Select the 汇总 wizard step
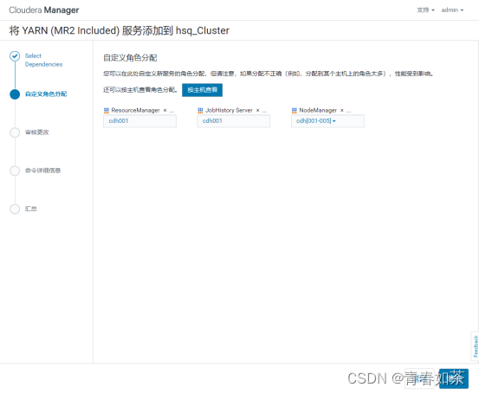Viewport: 479px width, 394px height. (31, 209)
